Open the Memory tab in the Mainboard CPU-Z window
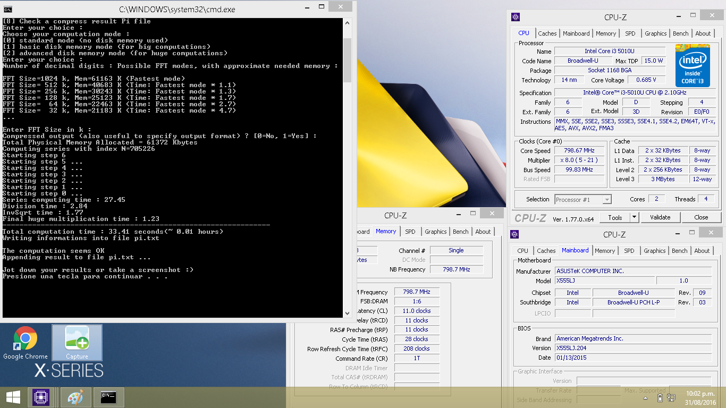The width and height of the screenshot is (726, 408). (x=605, y=251)
